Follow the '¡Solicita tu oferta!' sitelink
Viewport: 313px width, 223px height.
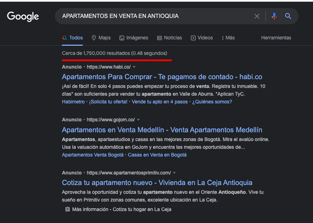108,102
